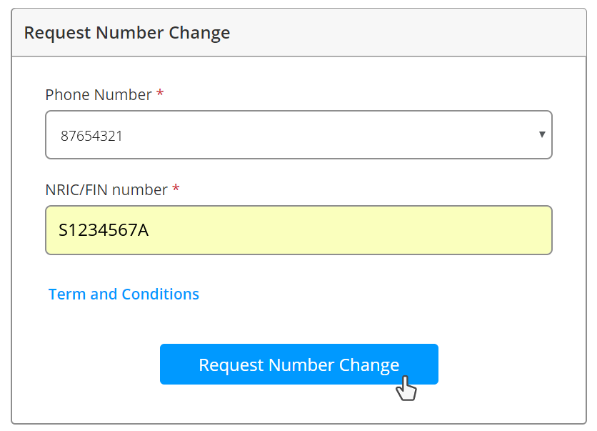
Task: Open the Phone Number dropdown
Action: tap(298, 134)
